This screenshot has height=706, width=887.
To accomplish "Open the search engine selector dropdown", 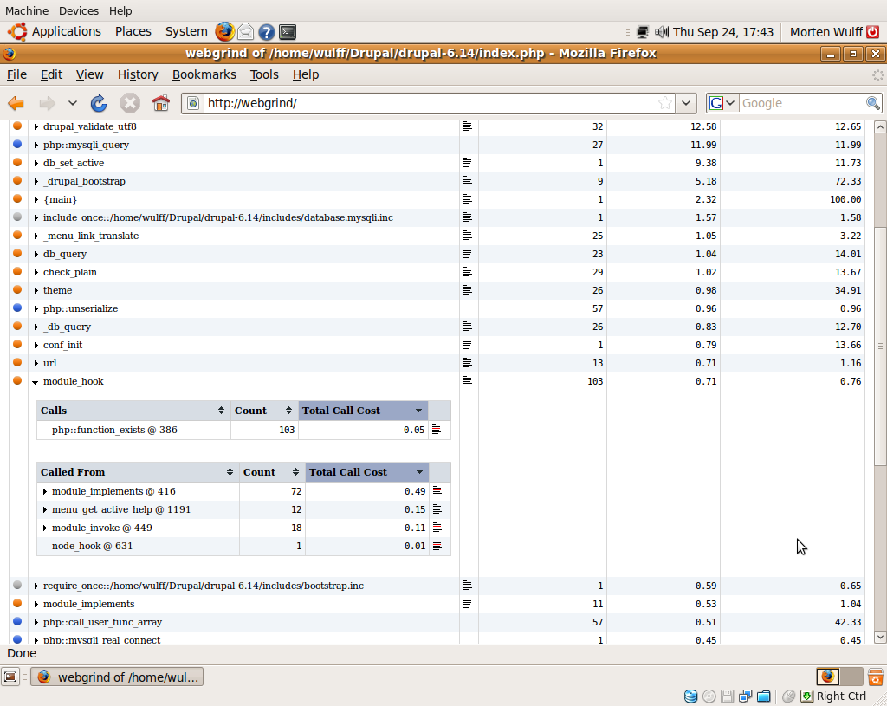I will click(x=722, y=103).
